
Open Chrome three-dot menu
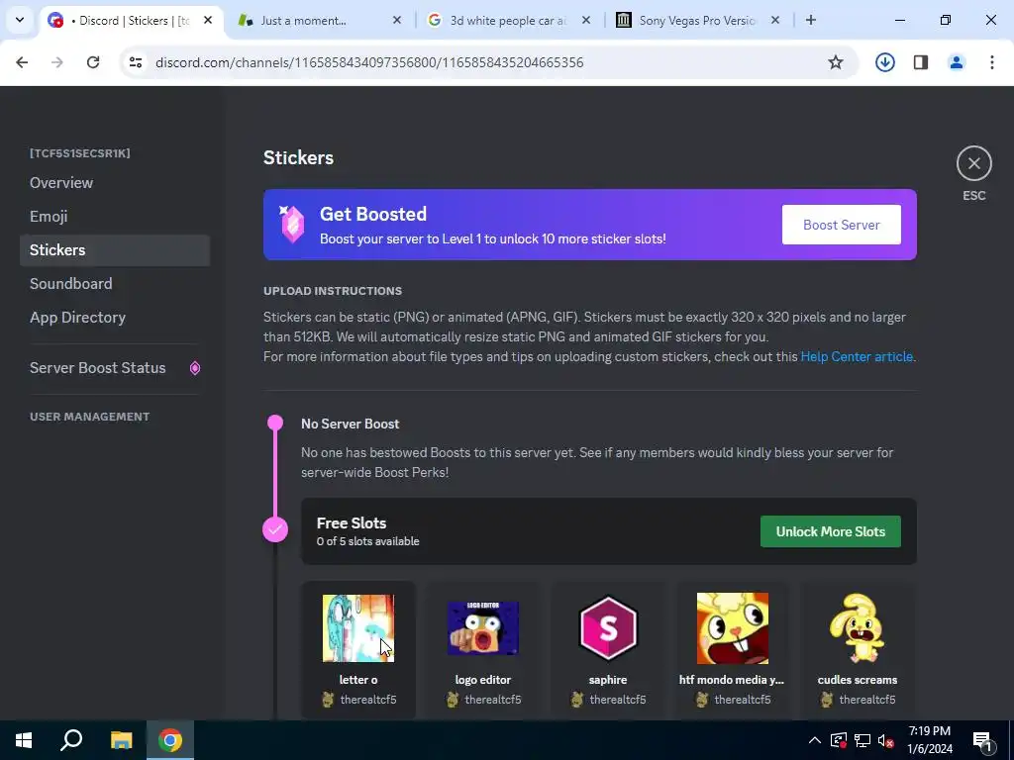coord(992,62)
